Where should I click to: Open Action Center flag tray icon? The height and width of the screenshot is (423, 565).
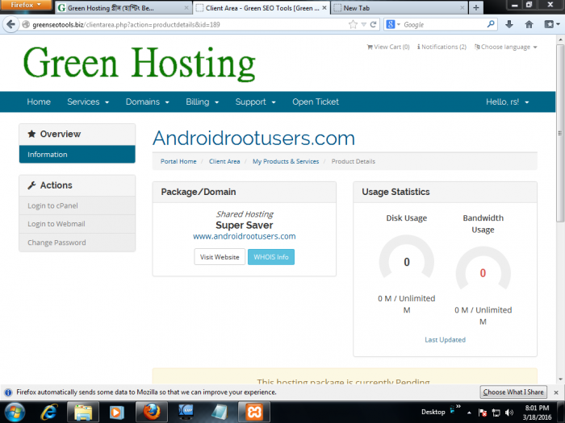pos(483,413)
